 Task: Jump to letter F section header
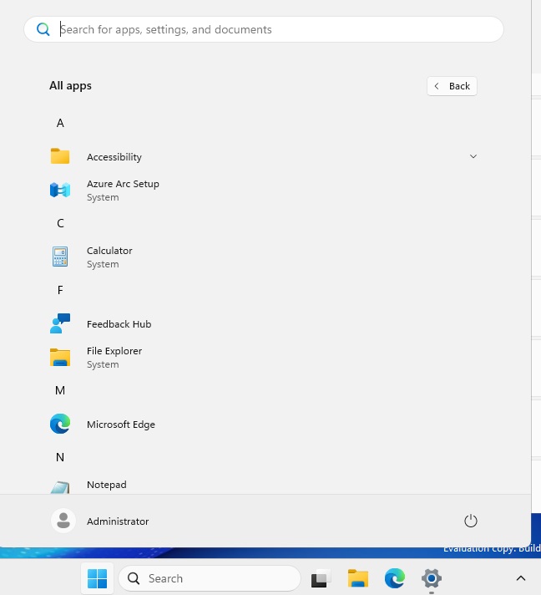60,290
